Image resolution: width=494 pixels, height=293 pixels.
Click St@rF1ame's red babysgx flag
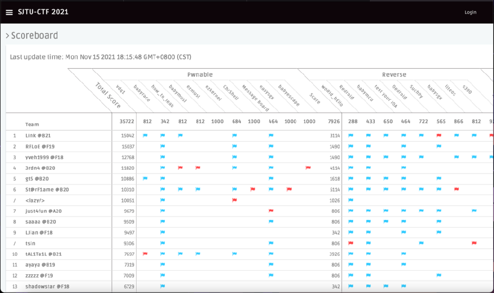[x=456, y=190]
